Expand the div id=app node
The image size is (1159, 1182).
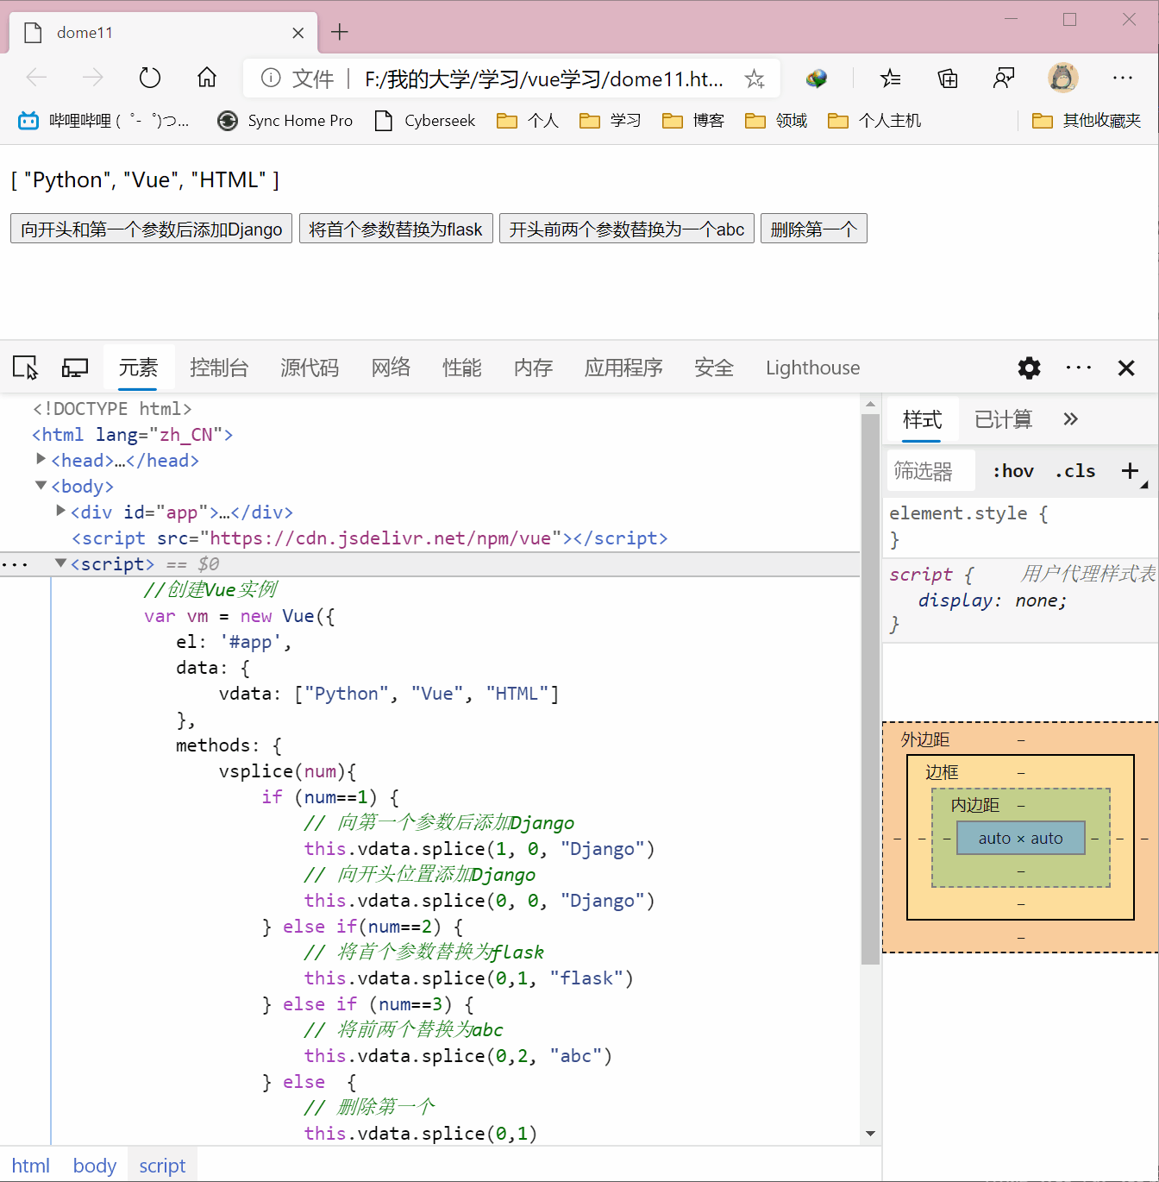(x=60, y=511)
